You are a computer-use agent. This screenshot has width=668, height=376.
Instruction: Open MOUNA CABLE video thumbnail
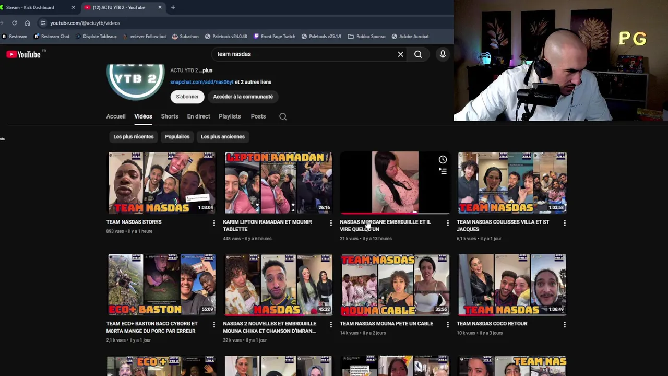pyautogui.click(x=395, y=285)
